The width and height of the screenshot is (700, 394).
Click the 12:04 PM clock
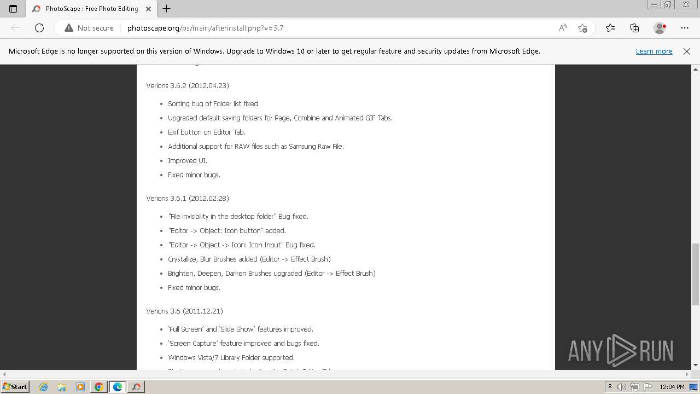672,387
